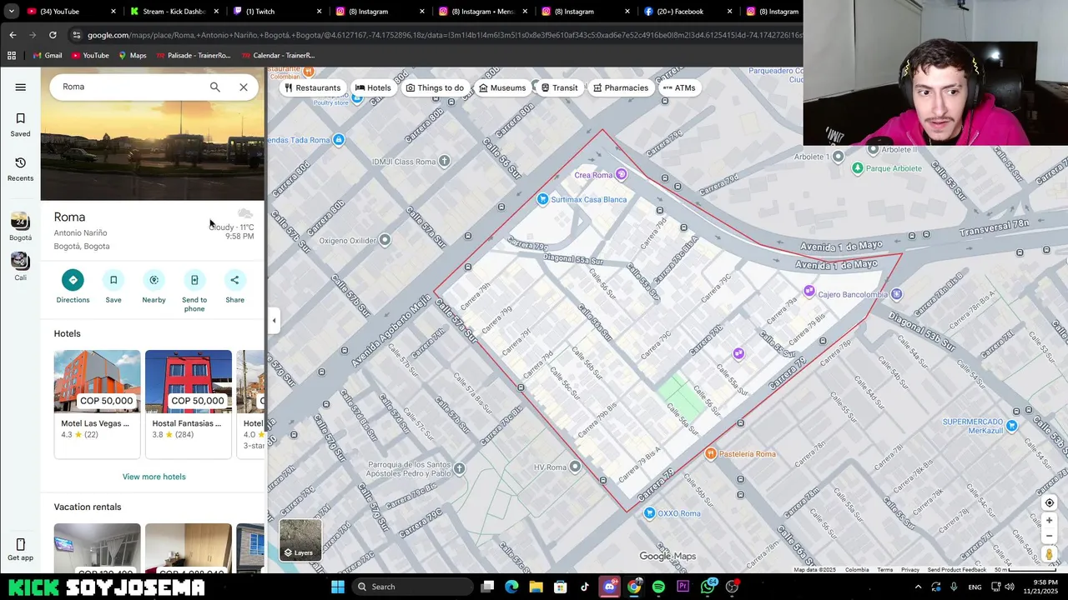The height and width of the screenshot is (600, 1068).
Task: Click the Pastelería Roma marker
Action: pos(711,453)
